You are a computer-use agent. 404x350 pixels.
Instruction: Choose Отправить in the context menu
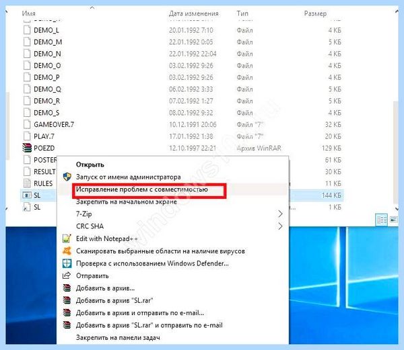(x=92, y=275)
